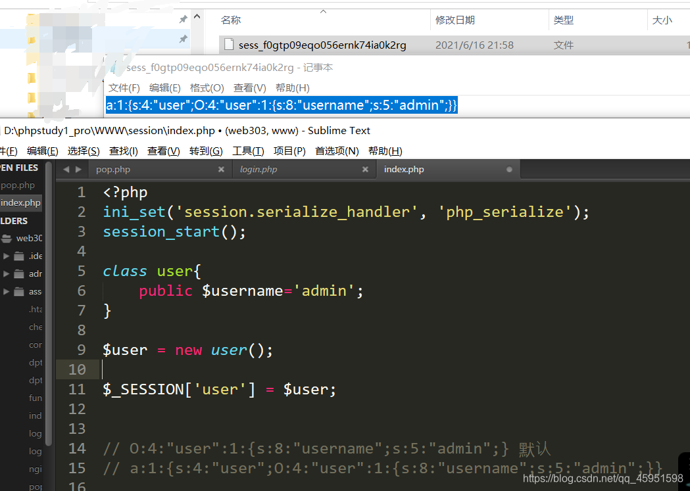Open Notepad 文件(F) menu
Image resolution: width=690 pixels, height=491 pixels.
pyautogui.click(x=124, y=88)
